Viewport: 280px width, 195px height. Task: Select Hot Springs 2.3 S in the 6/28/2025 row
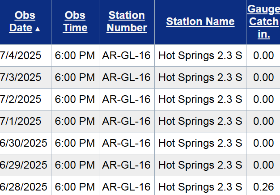(200, 187)
